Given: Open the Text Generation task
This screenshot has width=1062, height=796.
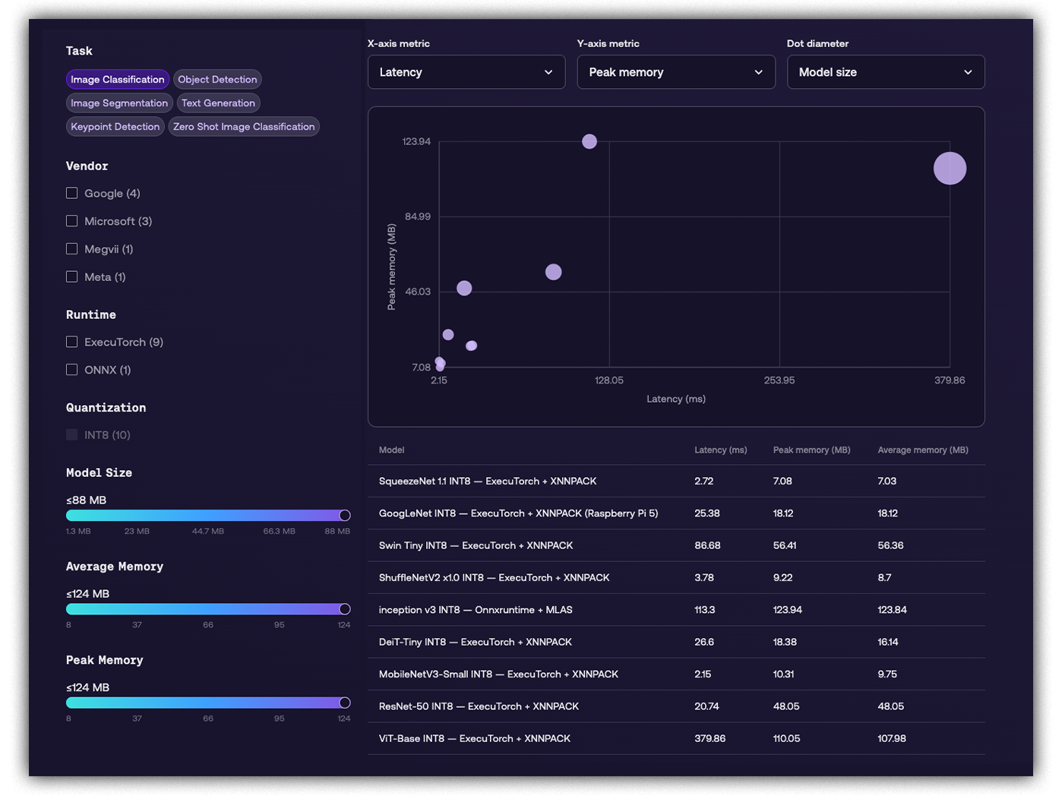Looking at the screenshot, I should click(x=218, y=103).
